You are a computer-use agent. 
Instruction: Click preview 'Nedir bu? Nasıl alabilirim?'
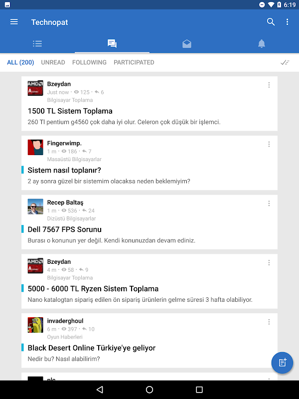coord(64,359)
